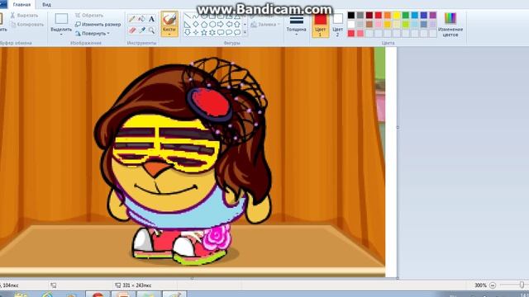Select the Pencil tool

pyautogui.click(x=132, y=19)
